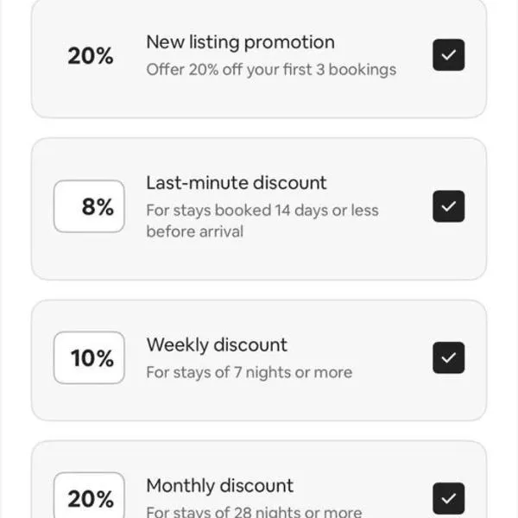Tap the "Weekly discount" title text

coord(217,344)
